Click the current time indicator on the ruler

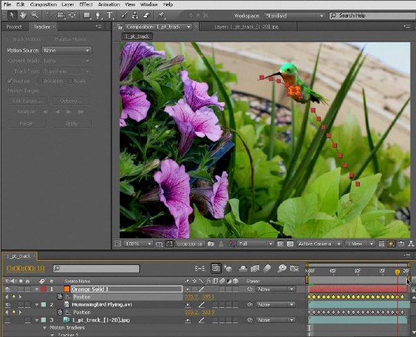point(397,272)
